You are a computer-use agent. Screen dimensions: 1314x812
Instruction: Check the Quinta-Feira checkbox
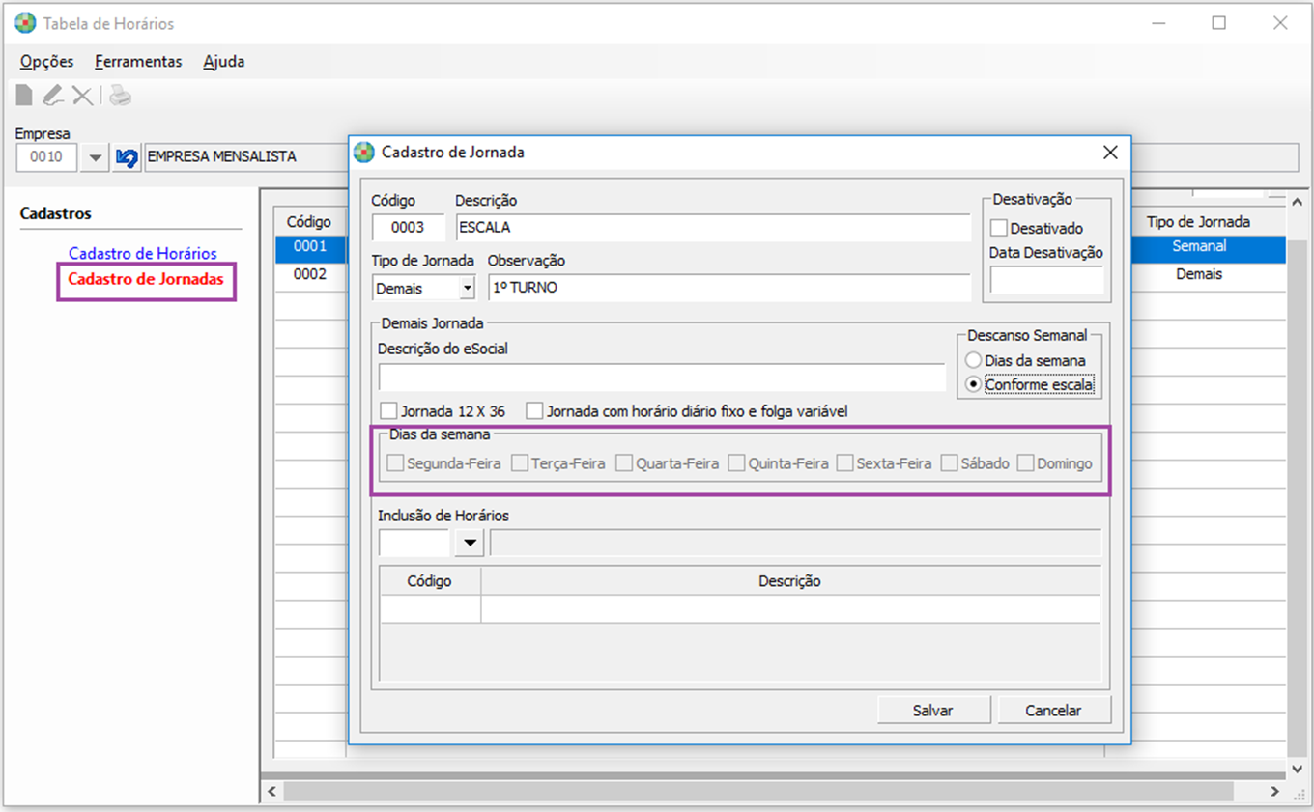click(x=736, y=463)
